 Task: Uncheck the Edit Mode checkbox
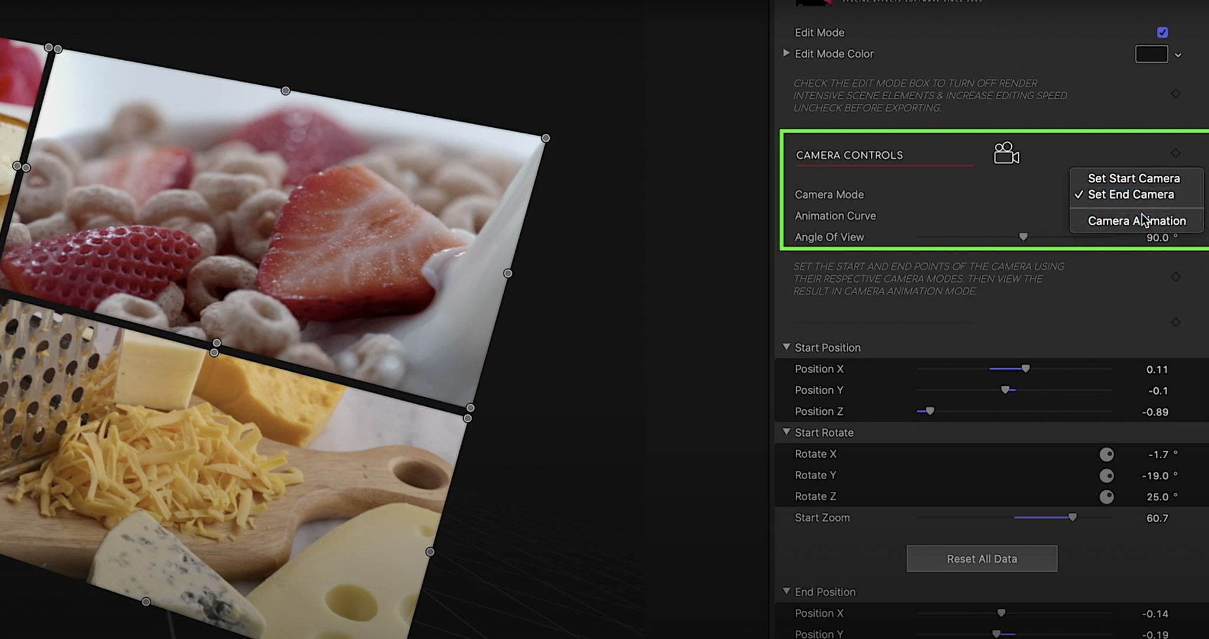(1162, 32)
